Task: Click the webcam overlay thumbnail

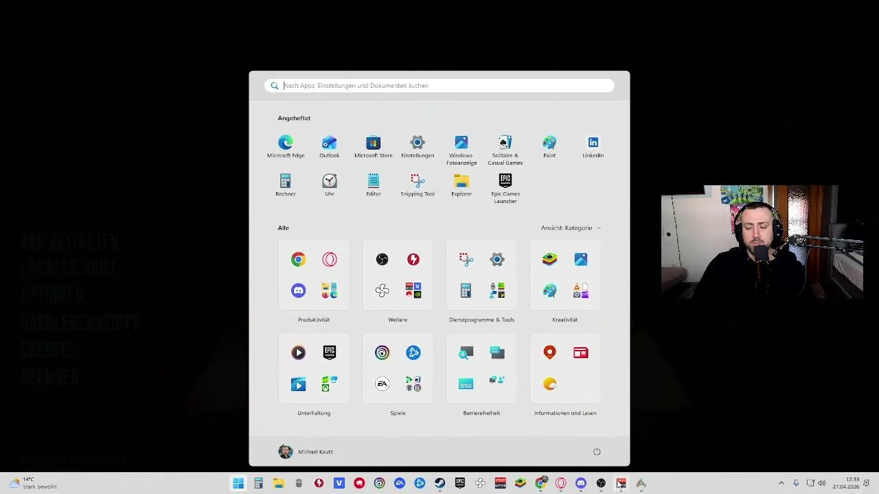Action: (x=762, y=242)
